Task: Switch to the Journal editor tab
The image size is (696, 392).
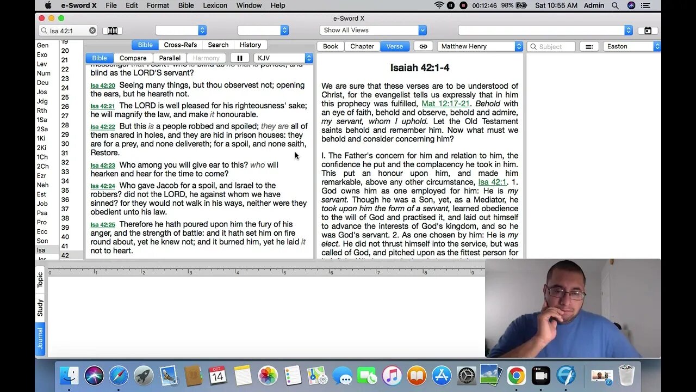Action: [x=40, y=339]
